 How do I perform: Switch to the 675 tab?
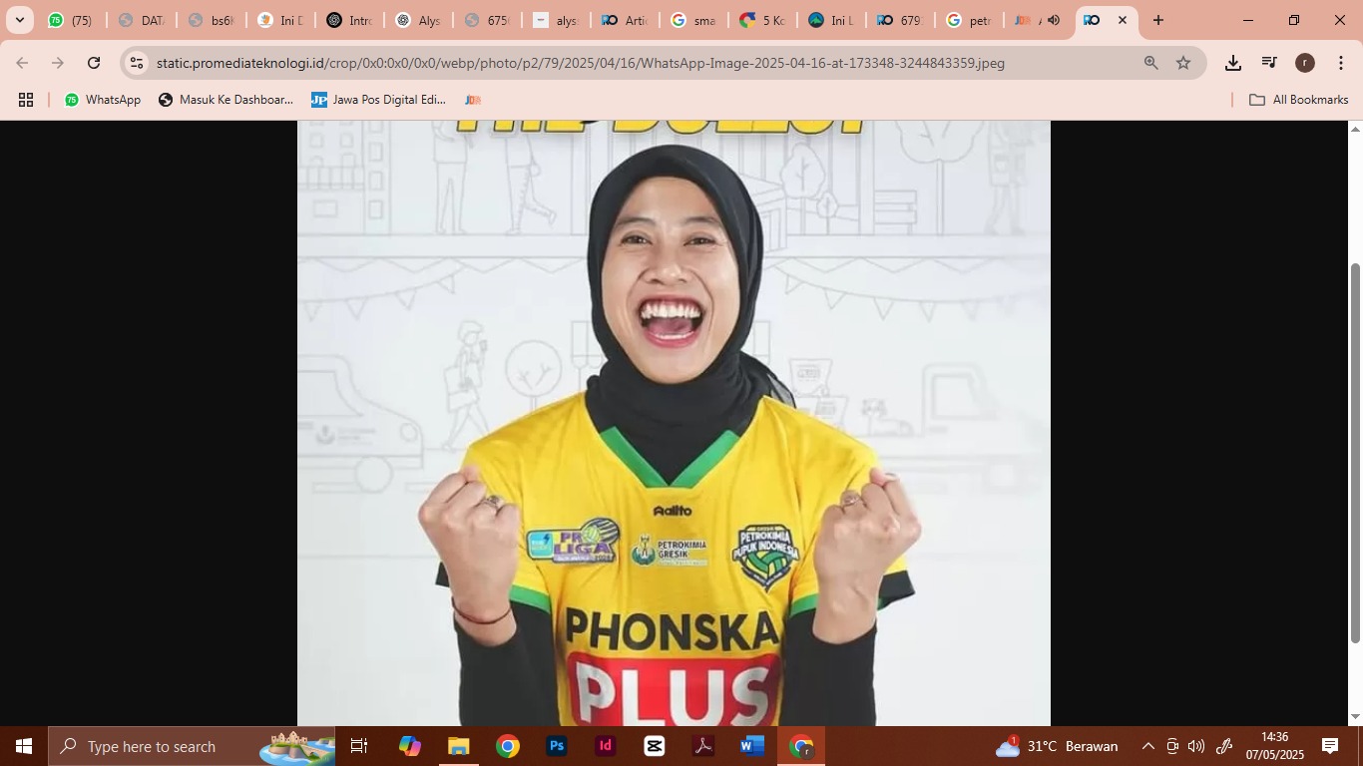click(x=488, y=20)
